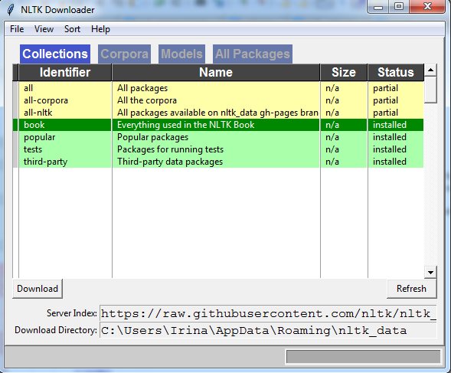Click the scrollbar up arrow
This screenshot has height=373, width=451.
coord(430,70)
